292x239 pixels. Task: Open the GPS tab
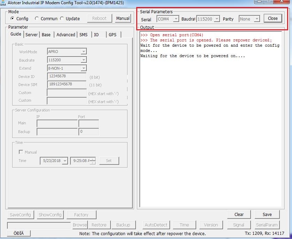coord(113,34)
